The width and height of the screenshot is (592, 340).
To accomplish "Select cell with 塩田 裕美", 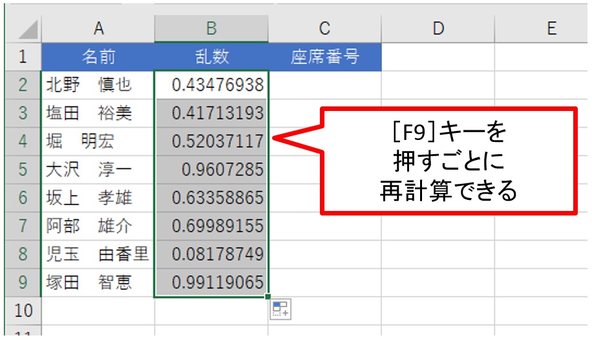I will 98,113.
